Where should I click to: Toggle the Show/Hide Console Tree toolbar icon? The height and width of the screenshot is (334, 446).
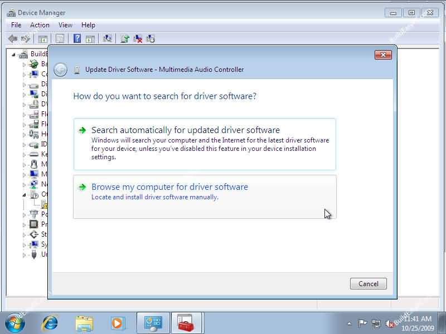[43, 39]
